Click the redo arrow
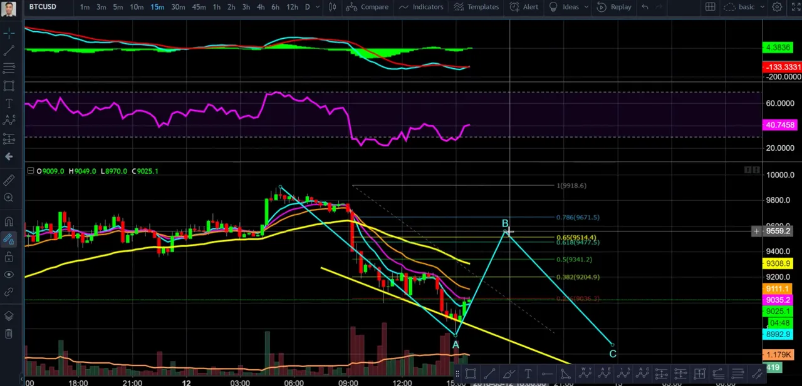802x386 pixels. pos(660,7)
